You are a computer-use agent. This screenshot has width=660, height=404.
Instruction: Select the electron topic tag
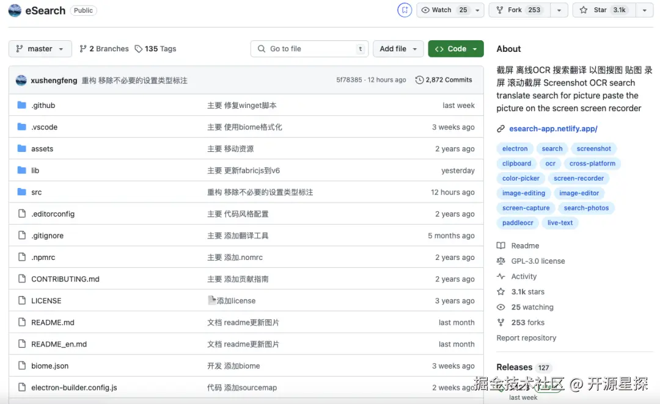click(x=515, y=148)
